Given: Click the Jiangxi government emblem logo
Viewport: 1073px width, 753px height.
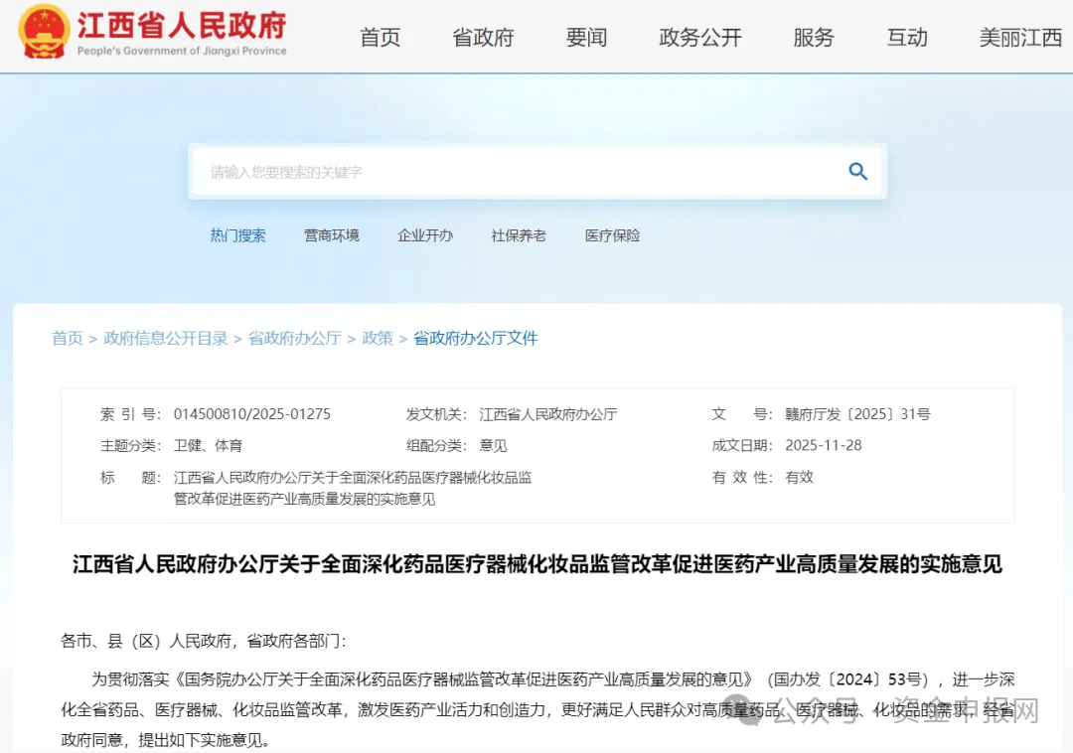Looking at the screenshot, I should click(40, 34).
